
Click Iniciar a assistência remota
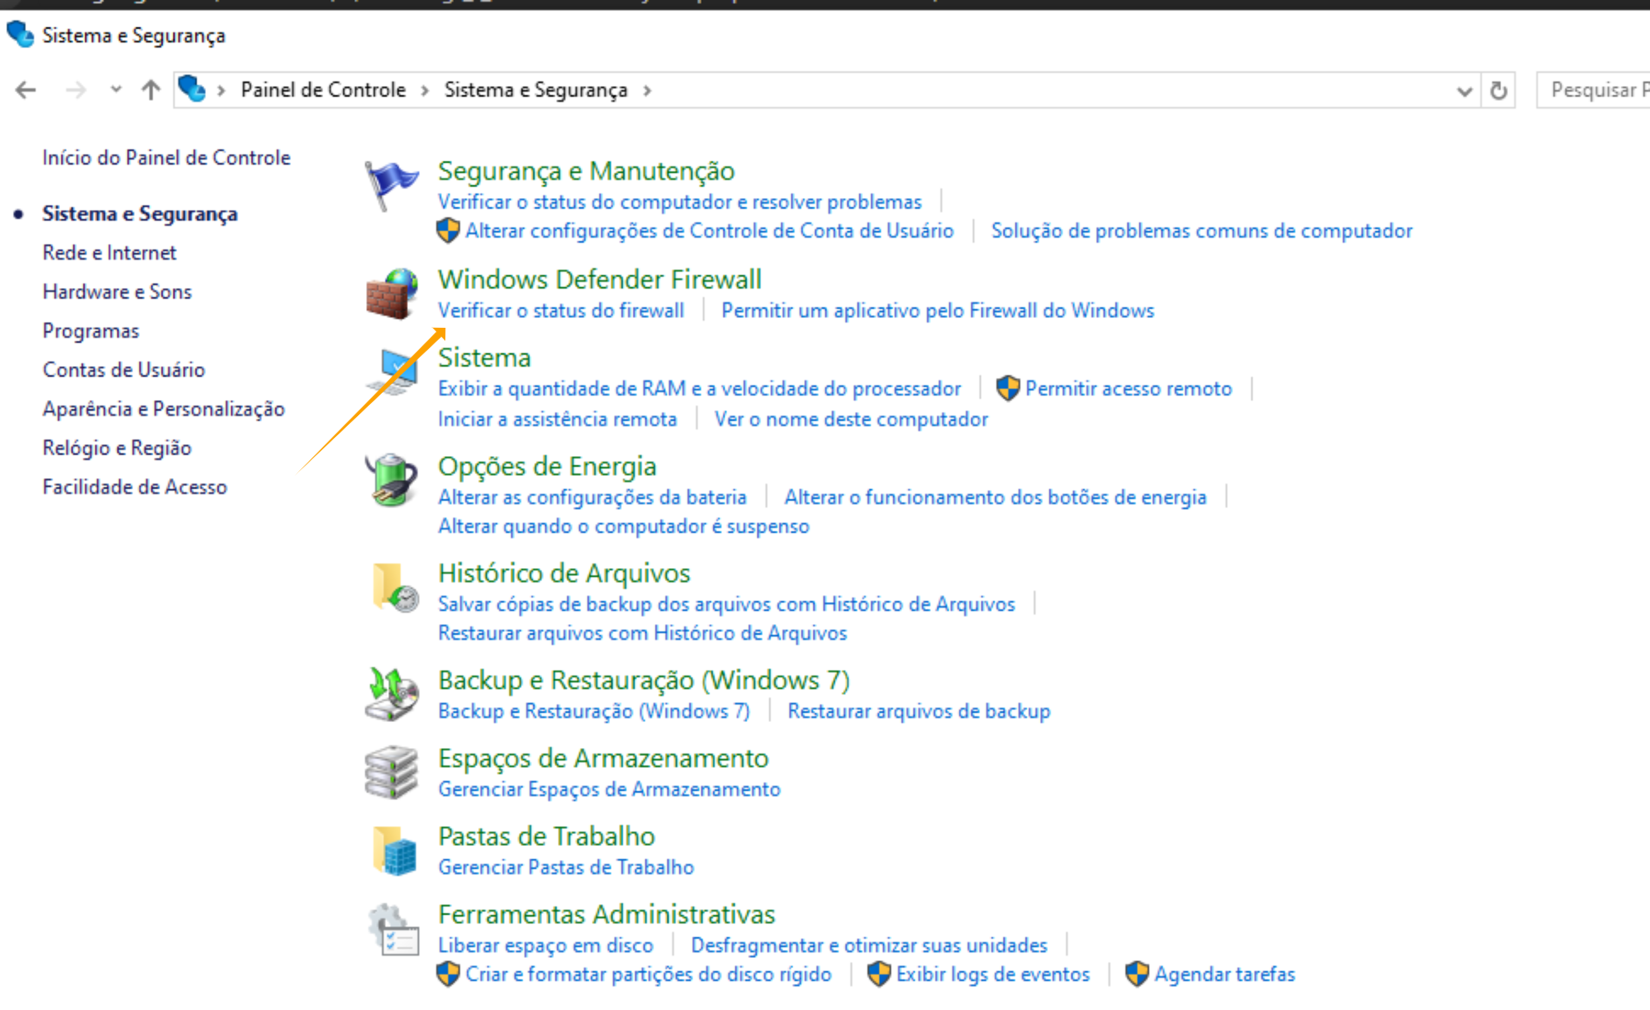557,420
